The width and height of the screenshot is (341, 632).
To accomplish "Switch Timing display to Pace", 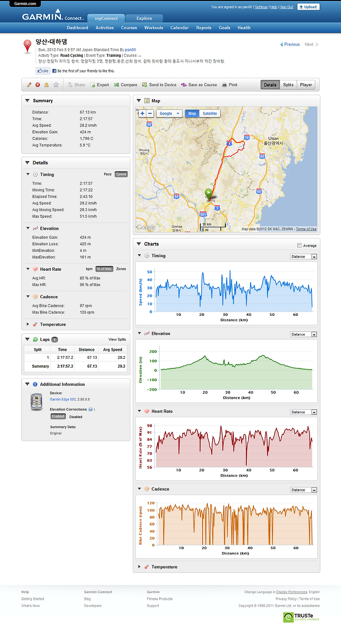I will pos(108,174).
